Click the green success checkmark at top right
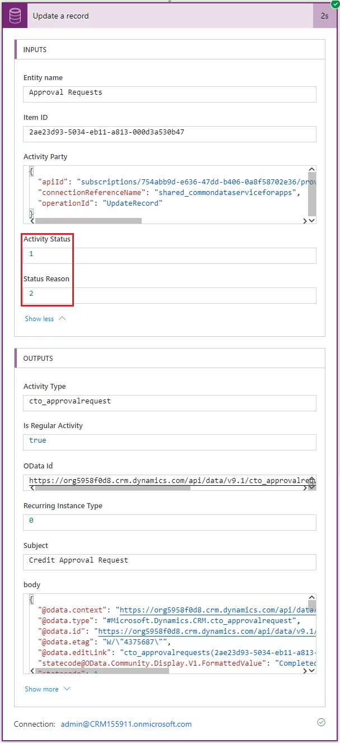The image size is (340, 743). pos(335,4)
